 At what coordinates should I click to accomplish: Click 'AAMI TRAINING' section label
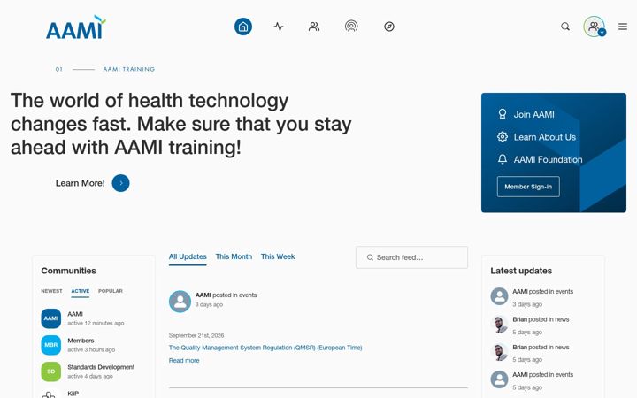pyautogui.click(x=129, y=70)
